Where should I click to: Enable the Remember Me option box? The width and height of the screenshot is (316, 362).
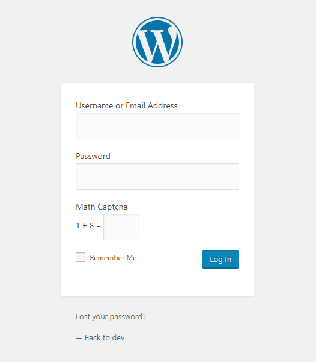81,257
